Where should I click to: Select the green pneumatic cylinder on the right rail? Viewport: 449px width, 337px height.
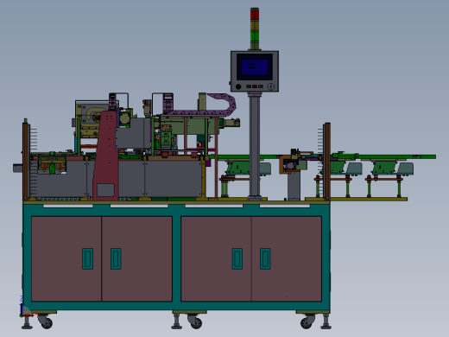click(x=345, y=156)
